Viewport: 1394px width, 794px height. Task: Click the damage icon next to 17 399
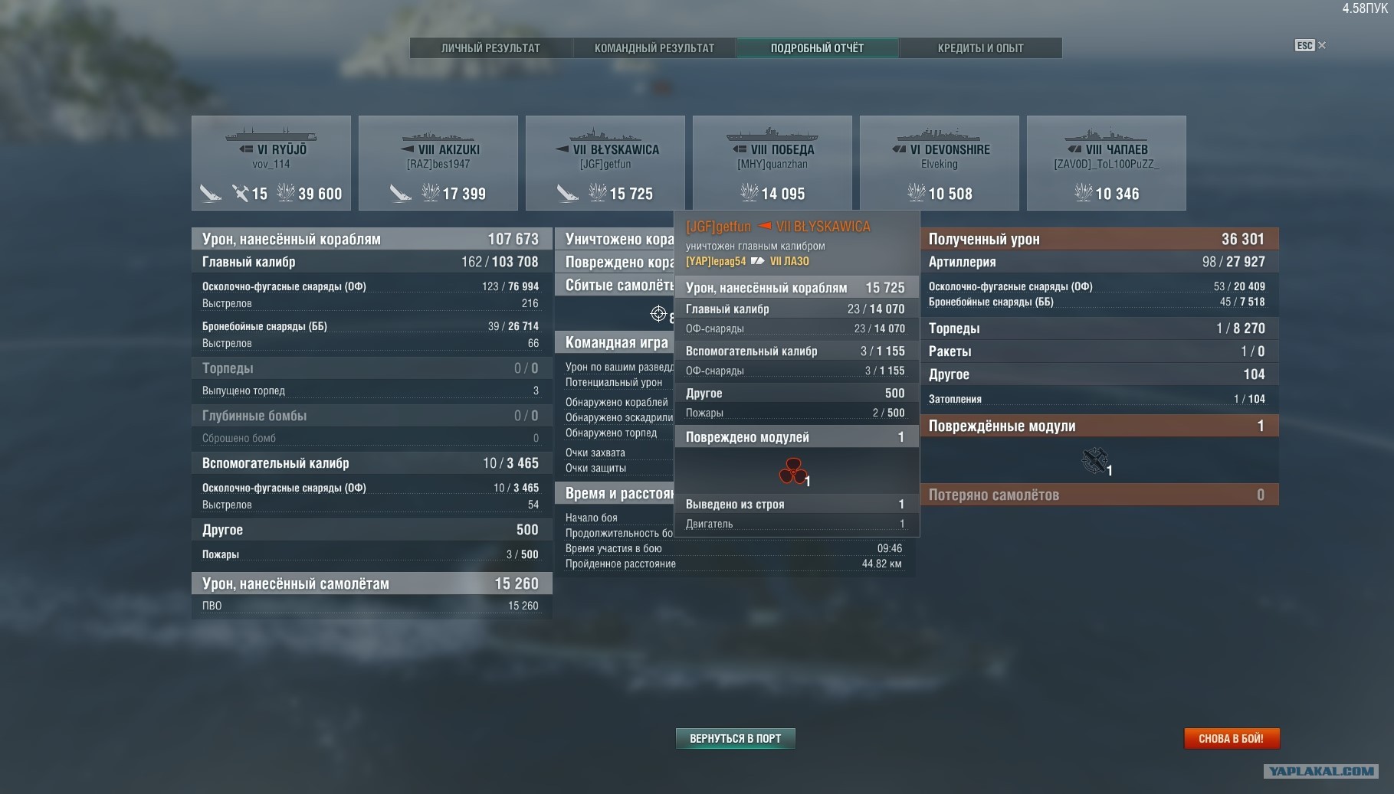point(431,193)
